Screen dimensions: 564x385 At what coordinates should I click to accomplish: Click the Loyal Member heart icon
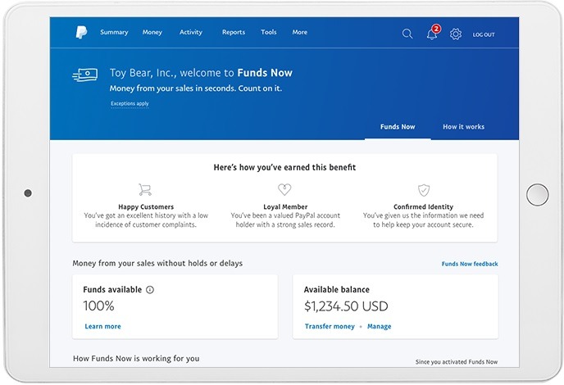pos(284,189)
